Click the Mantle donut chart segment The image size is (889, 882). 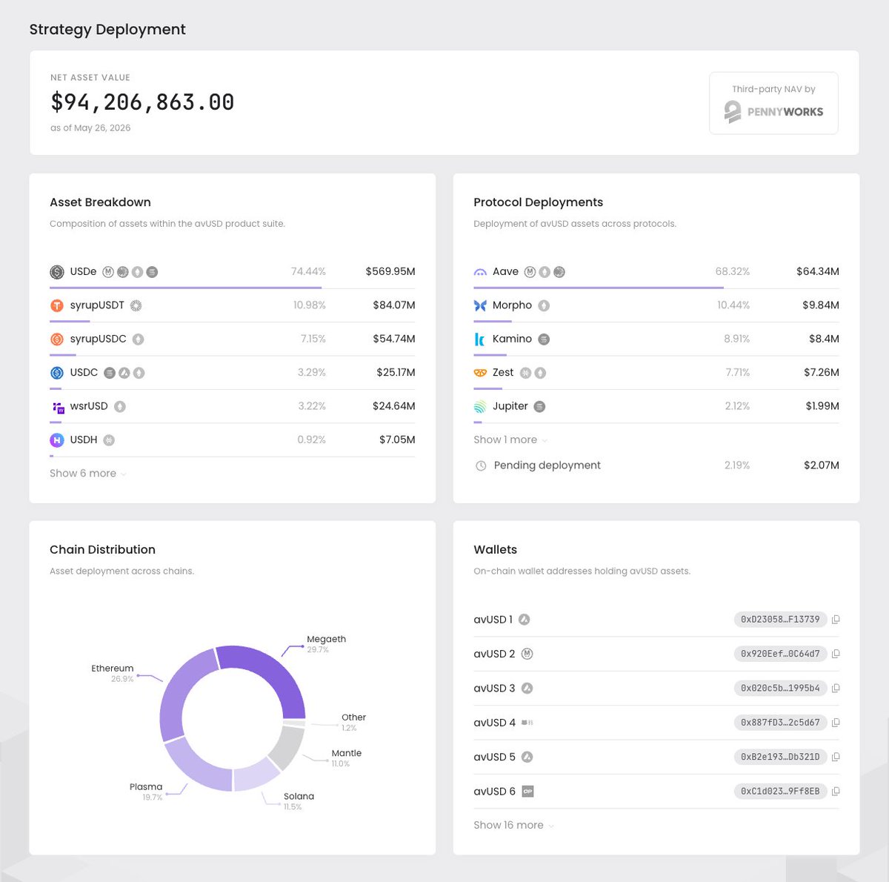[289, 748]
